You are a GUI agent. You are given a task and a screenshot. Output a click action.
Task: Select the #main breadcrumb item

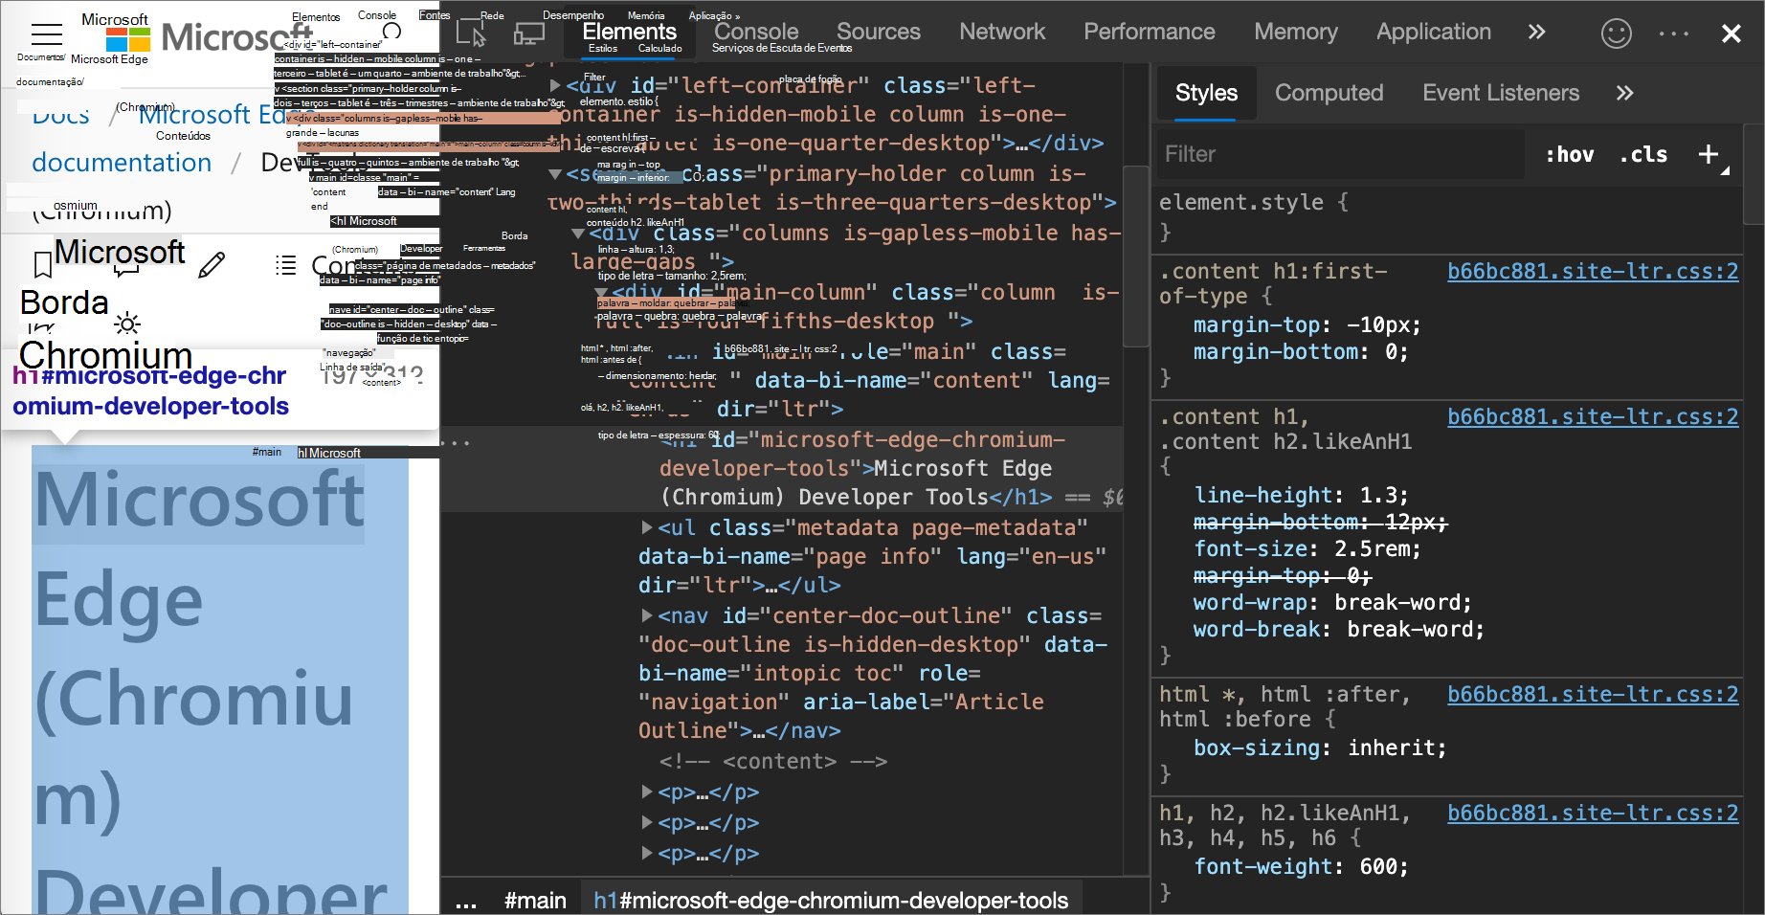click(x=535, y=901)
